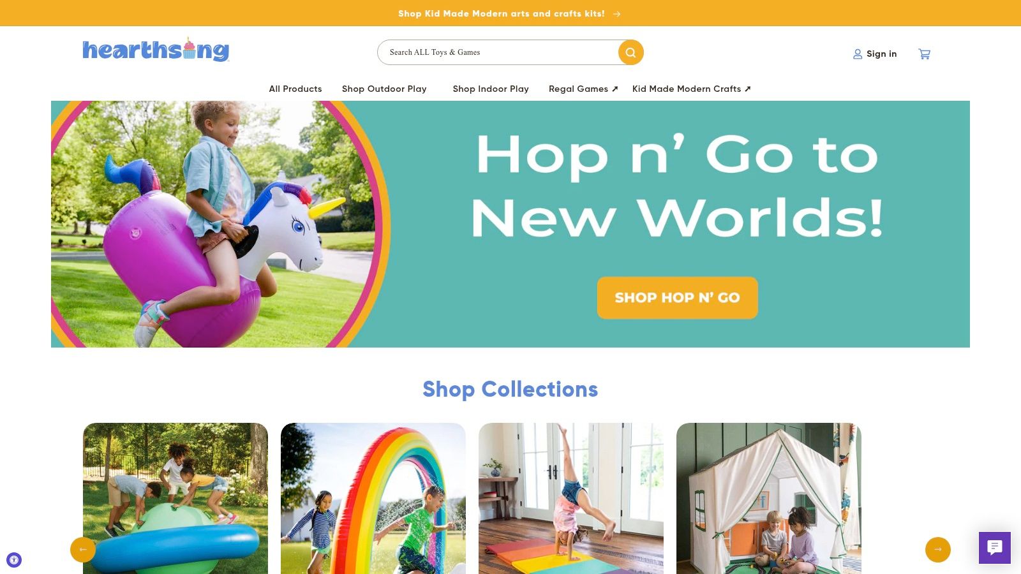Viewport: 1021px width, 574px height.
Task: Open Regal Games external link
Action: tap(583, 89)
